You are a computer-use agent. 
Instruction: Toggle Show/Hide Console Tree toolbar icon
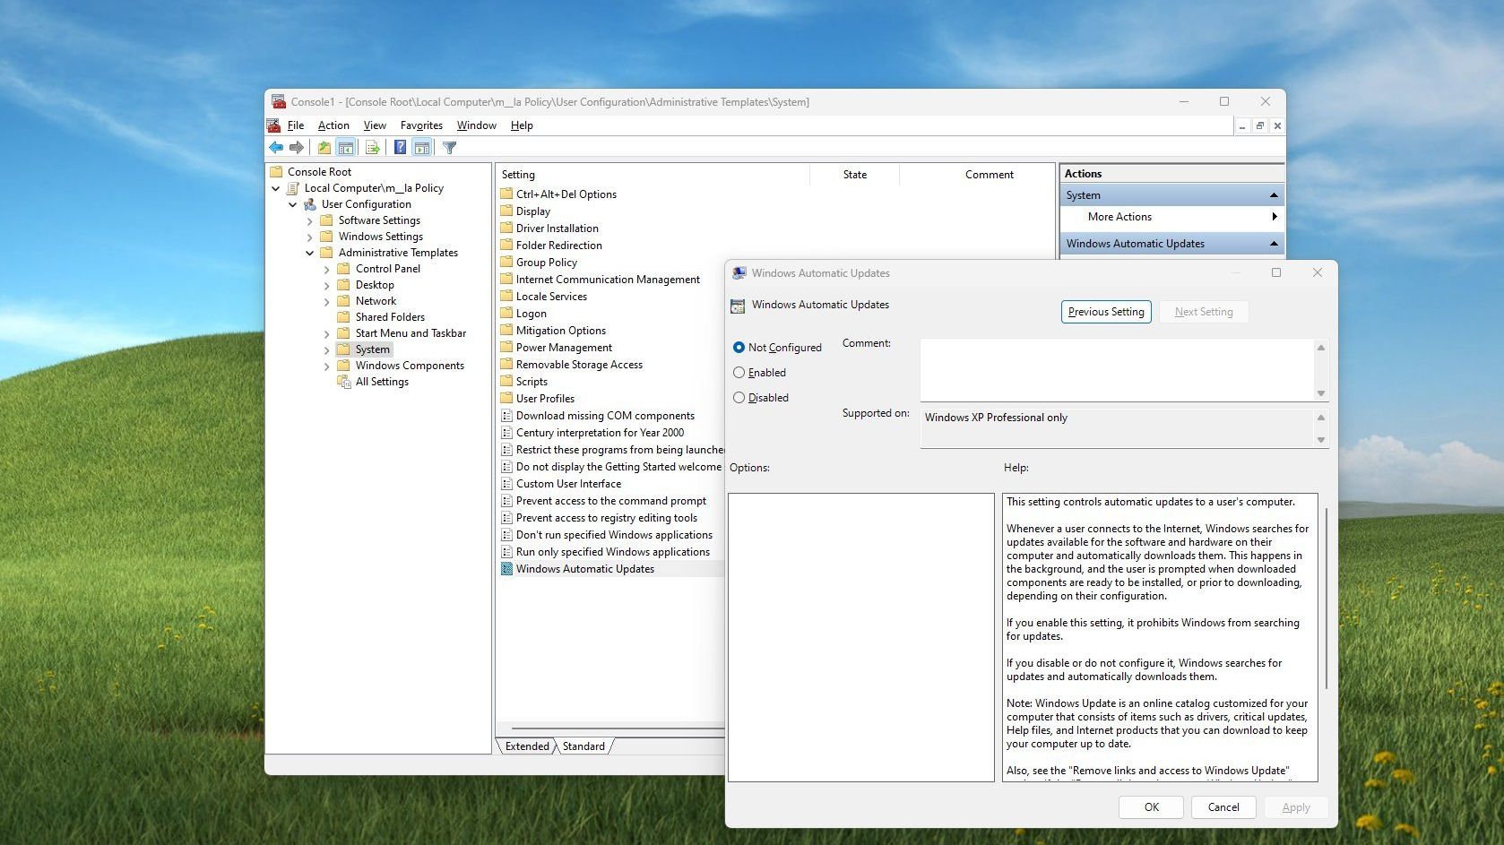346,148
